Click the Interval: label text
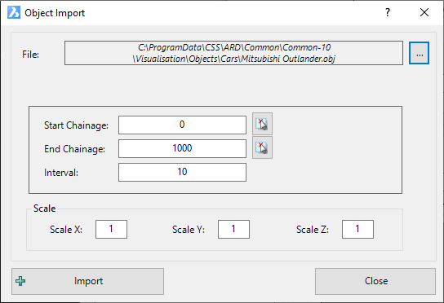Viewport: 444px width, 303px height. click(61, 173)
